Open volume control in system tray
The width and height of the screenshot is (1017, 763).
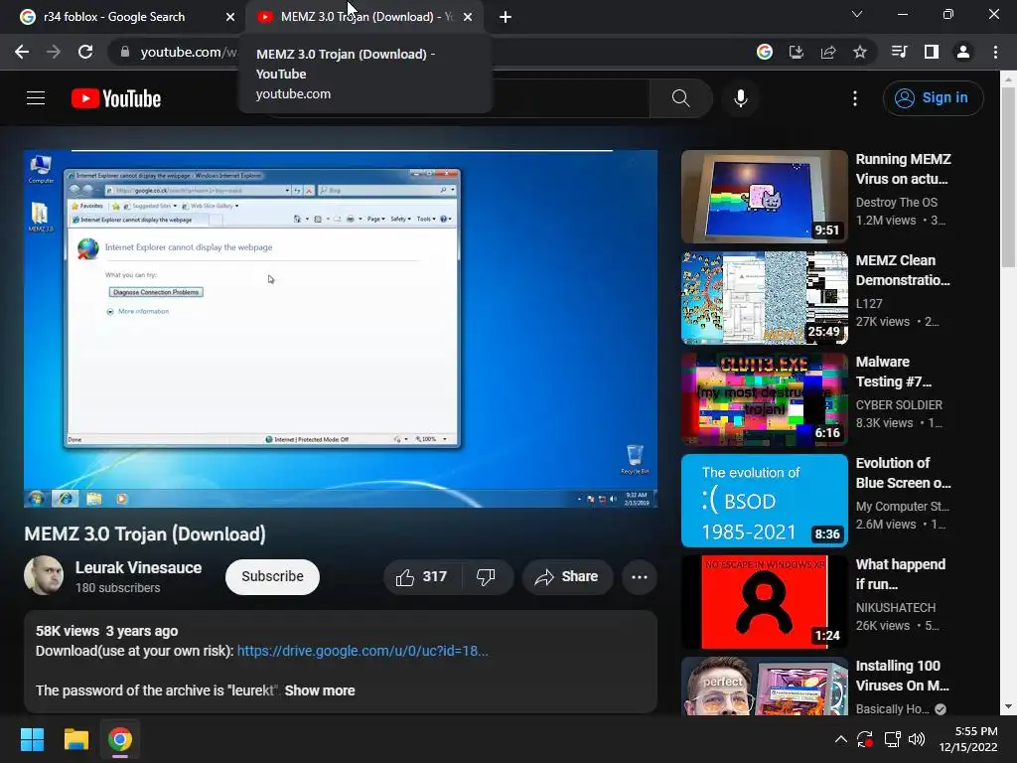pyautogui.click(x=917, y=739)
